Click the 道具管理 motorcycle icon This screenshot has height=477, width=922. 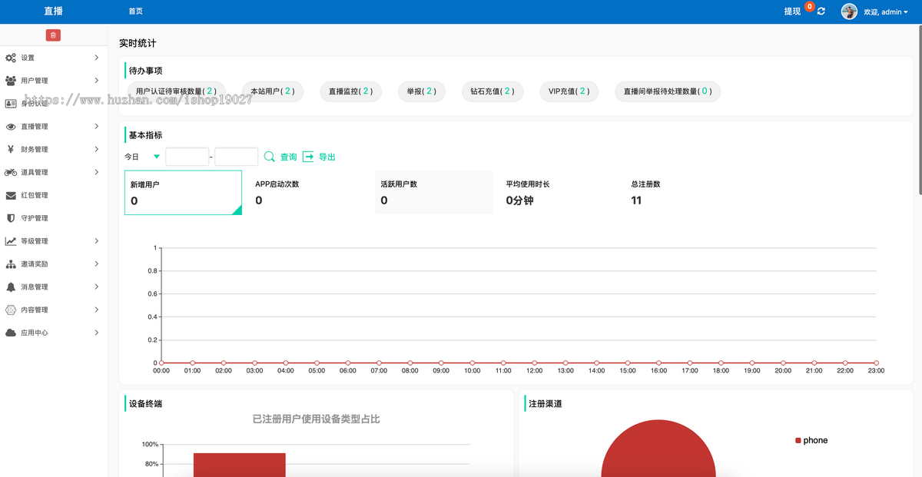(11, 172)
